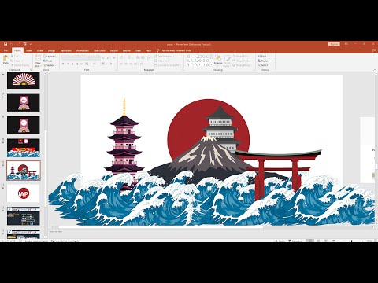Click the Undo arrow in quick access toolbar
Image resolution: width=378 pixels, height=283 pixels.
pos(12,44)
